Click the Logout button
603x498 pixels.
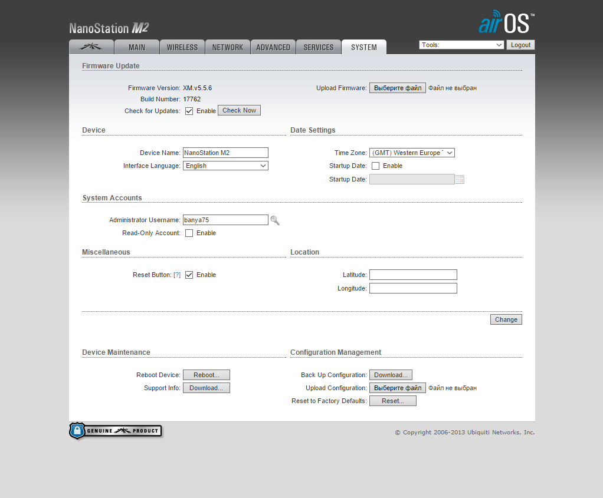tap(520, 45)
